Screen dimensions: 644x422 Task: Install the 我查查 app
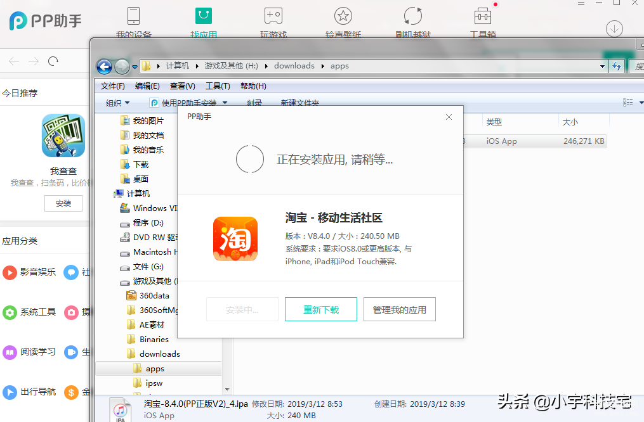[63, 203]
